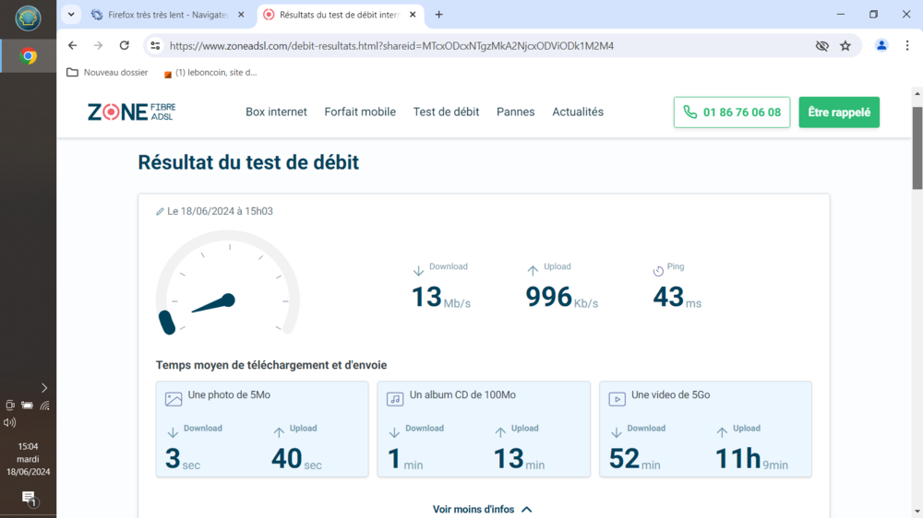Click the main Download arrow icon
Image resolution: width=923 pixels, height=518 pixels.
pyautogui.click(x=418, y=270)
